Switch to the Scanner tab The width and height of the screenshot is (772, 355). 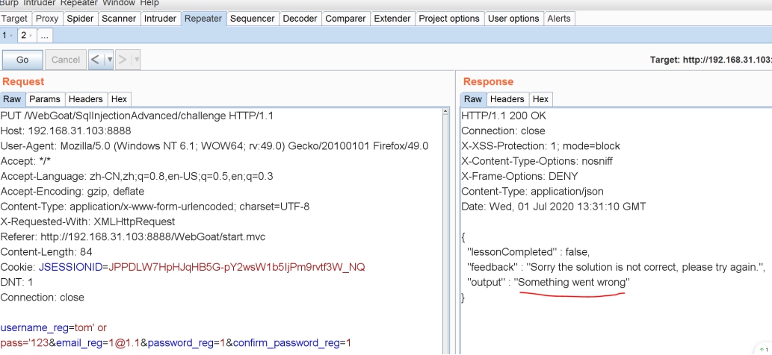119,19
